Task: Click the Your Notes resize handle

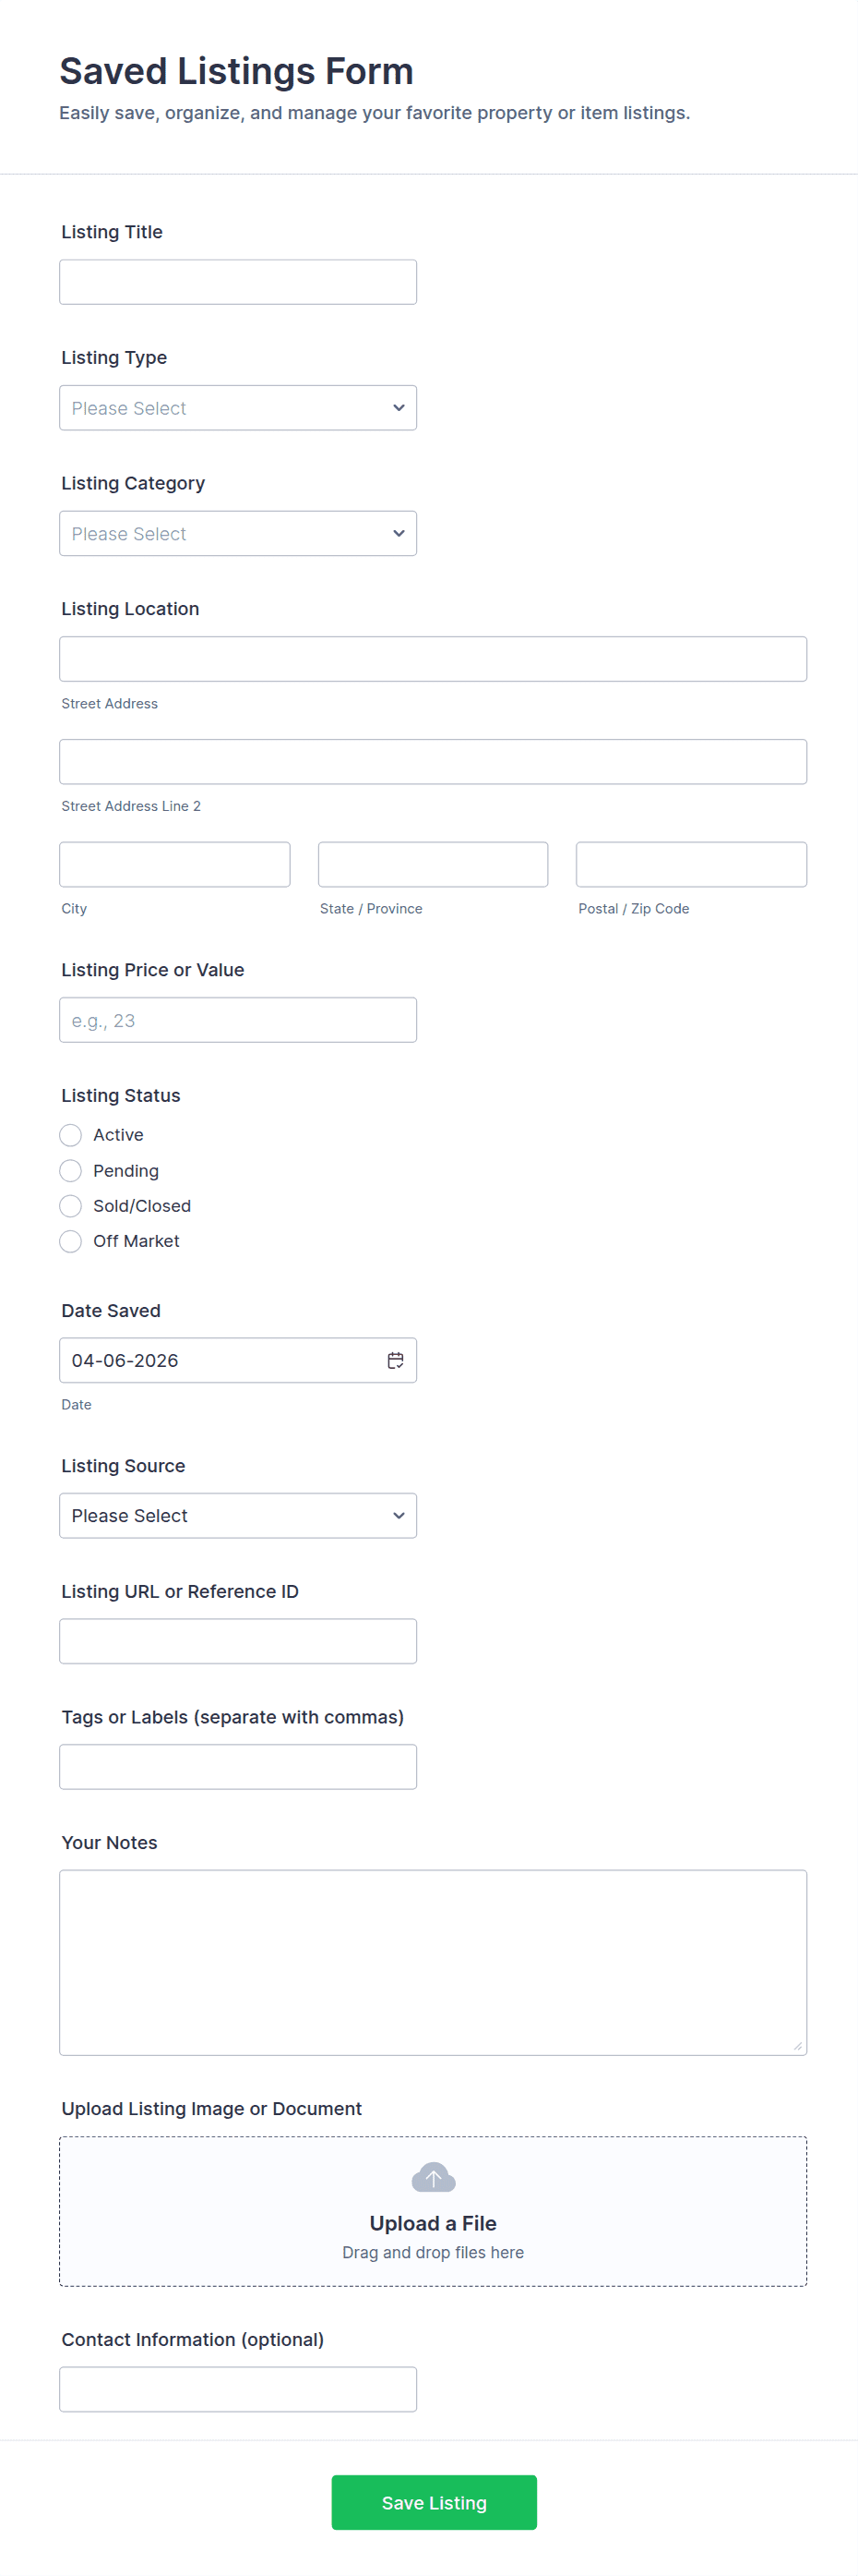Action: 797,2046
